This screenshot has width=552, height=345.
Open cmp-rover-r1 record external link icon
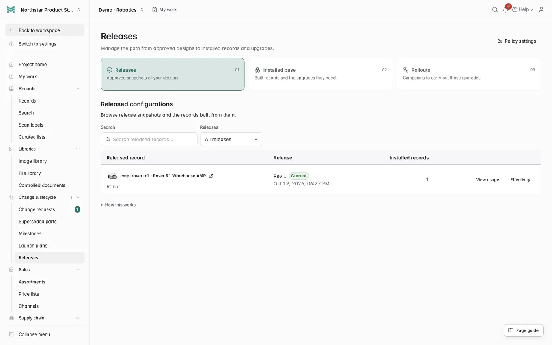point(211,176)
